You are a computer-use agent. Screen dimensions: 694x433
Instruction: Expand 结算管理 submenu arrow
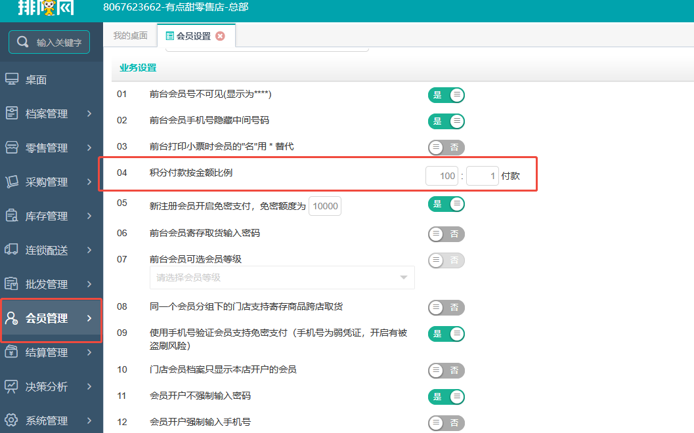pyautogui.click(x=89, y=352)
